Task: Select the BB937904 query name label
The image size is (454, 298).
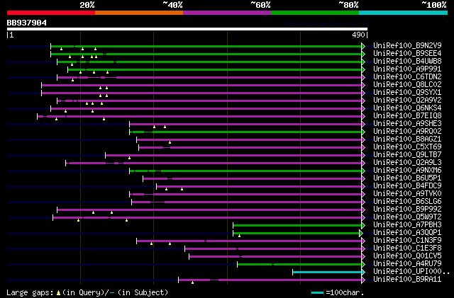Action: click(x=27, y=23)
